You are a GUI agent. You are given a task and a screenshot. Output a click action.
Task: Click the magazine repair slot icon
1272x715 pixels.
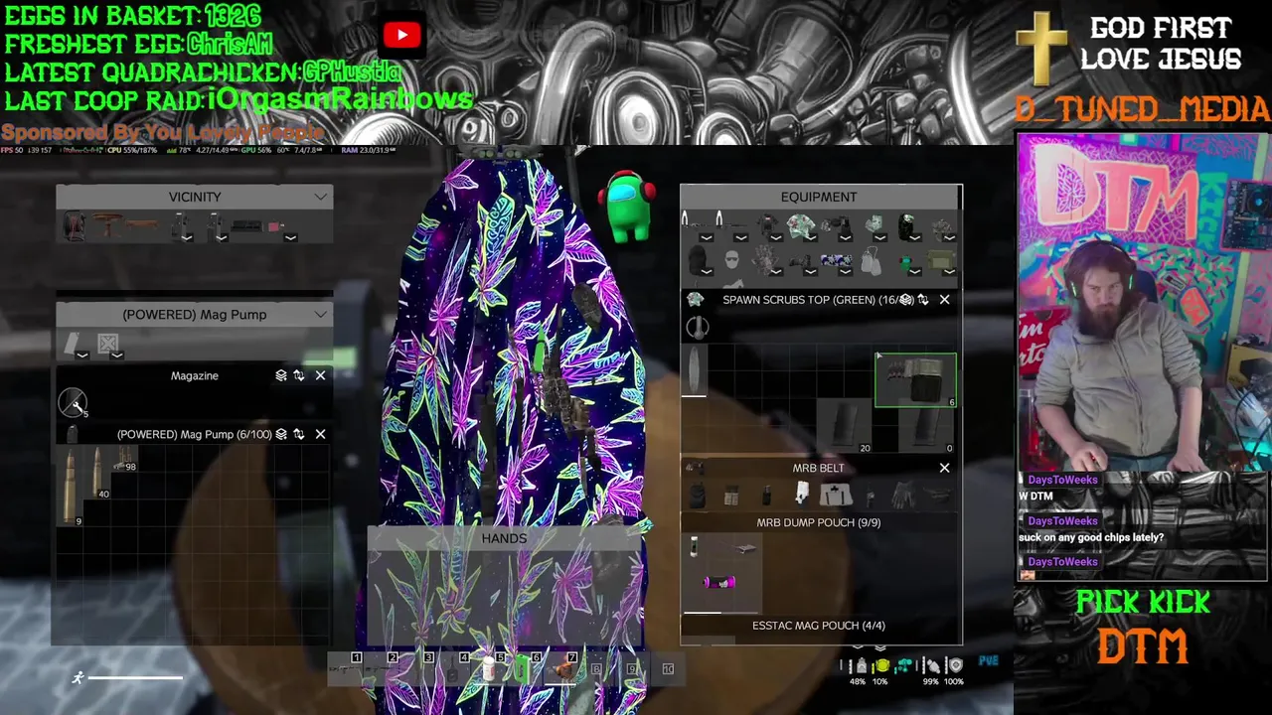tap(73, 402)
